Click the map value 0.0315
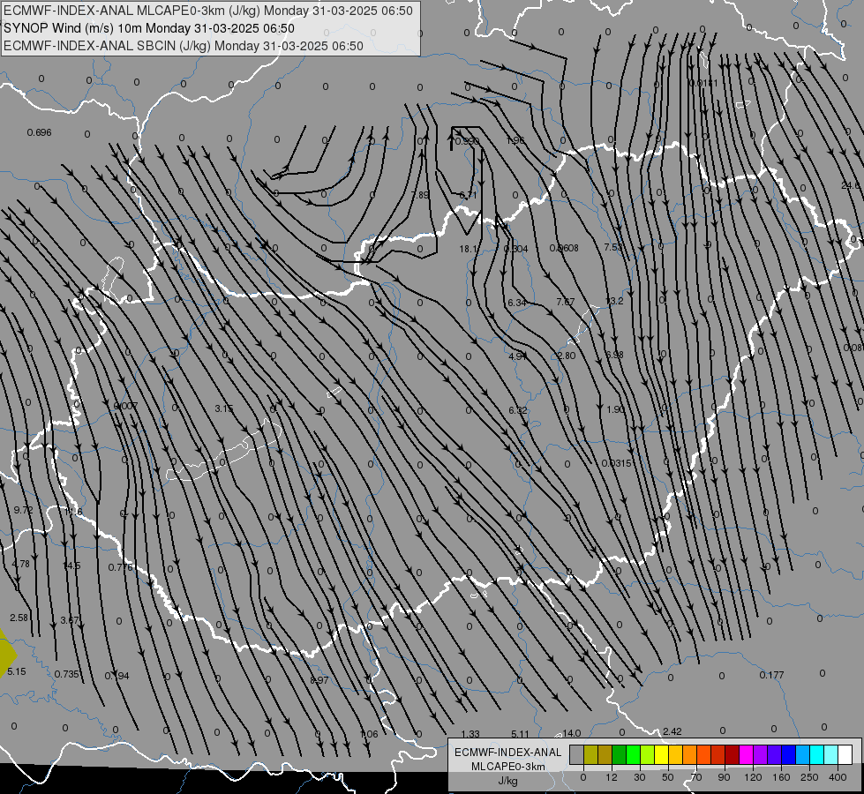 pos(616,463)
